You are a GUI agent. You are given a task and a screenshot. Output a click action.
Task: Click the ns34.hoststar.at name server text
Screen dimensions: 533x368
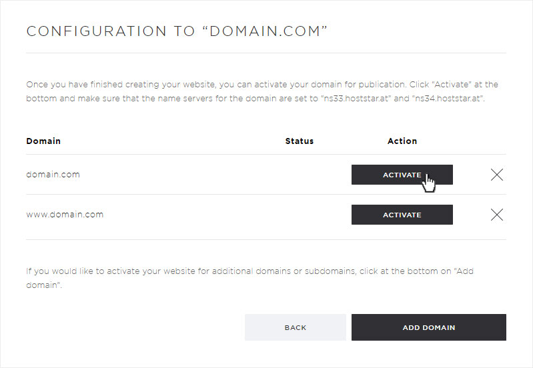coord(448,99)
